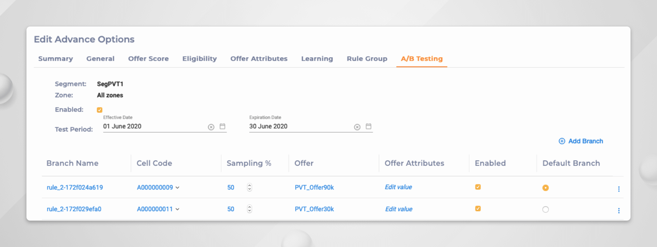Select the Eligibility tab
The height and width of the screenshot is (247, 657).
point(200,59)
